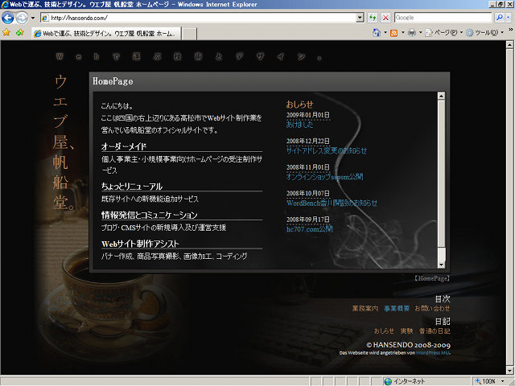The width and height of the screenshot is (515, 386).
Task: Click the Refresh page icon
Action: [373, 18]
